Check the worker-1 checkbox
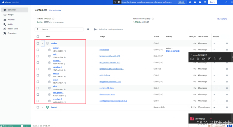 (x=38, y=63)
